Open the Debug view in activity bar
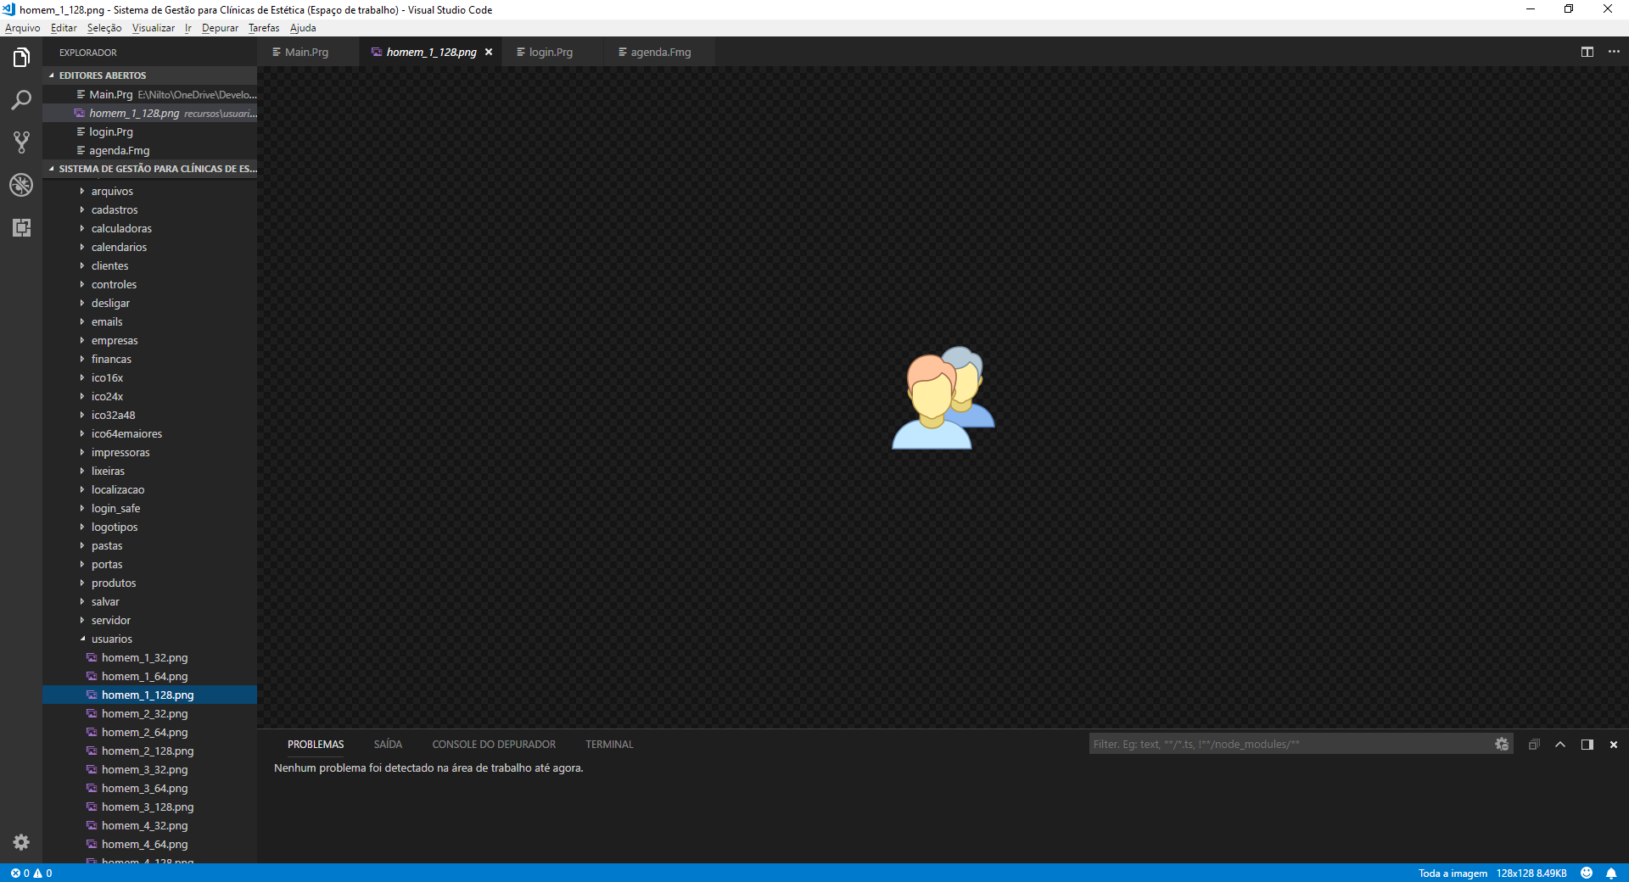The width and height of the screenshot is (1629, 882). 21,185
